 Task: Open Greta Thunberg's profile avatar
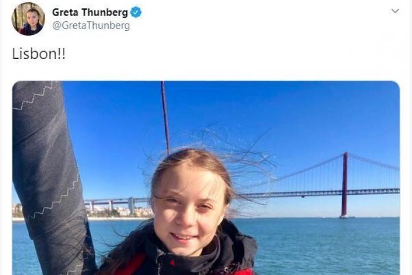pyautogui.click(x=28, y=19)
